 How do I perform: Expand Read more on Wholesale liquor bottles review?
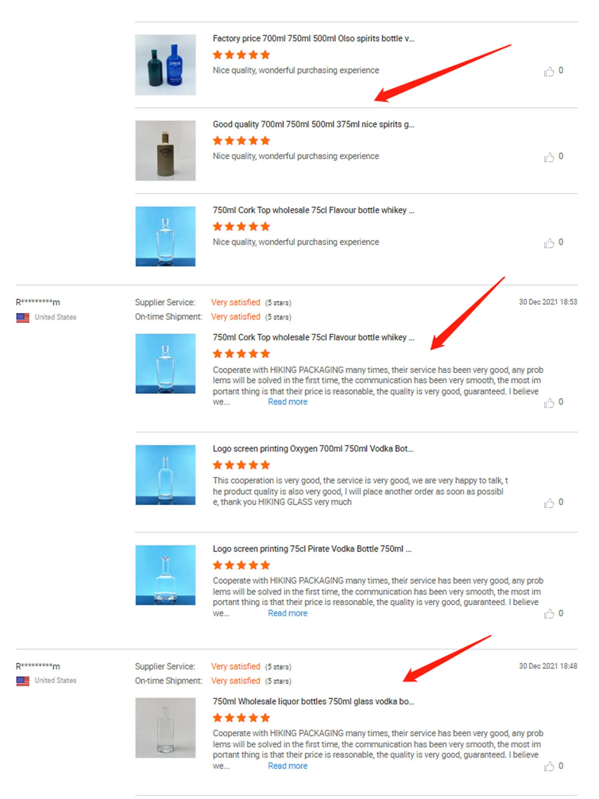pyautogui.click(x=287, y=766)
